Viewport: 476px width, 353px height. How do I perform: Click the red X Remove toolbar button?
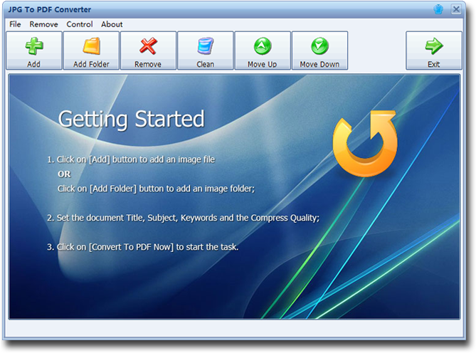(148, 51)
